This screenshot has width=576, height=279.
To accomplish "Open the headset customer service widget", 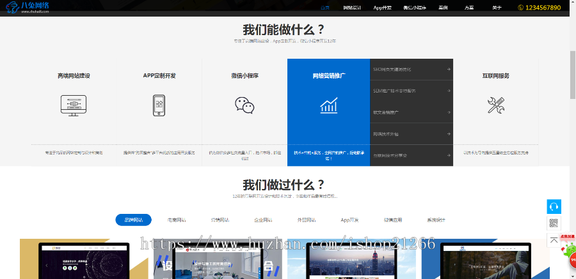I will (554, 206).
